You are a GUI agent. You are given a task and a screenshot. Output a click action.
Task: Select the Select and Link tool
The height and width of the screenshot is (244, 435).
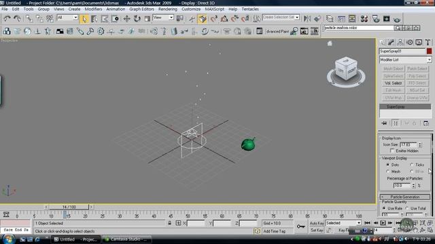(29, 19)
